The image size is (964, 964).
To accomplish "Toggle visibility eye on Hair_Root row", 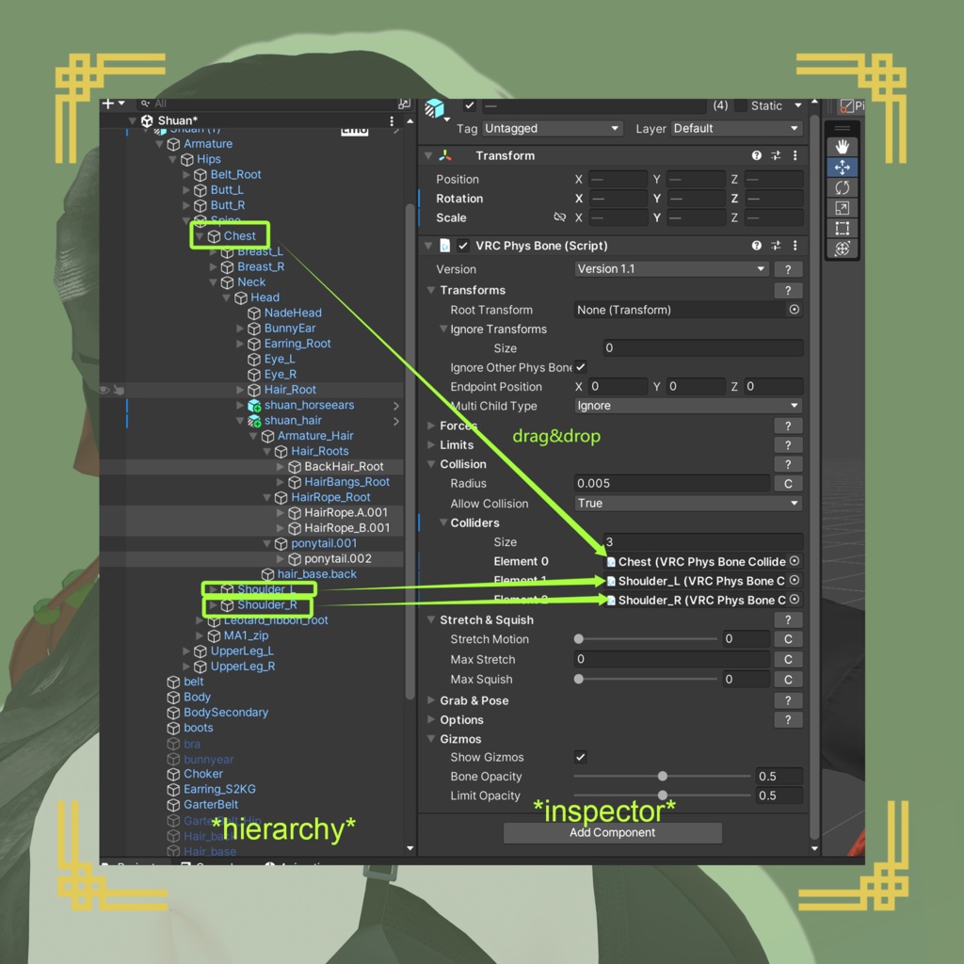I will (x=104, y=389).
